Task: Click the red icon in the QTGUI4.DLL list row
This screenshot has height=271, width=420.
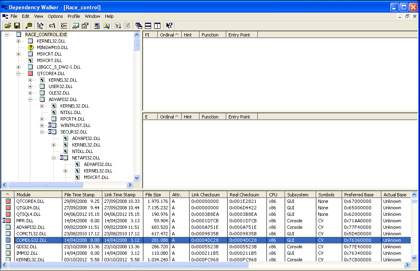Action: pyautogui.click(x=8, y=208)
